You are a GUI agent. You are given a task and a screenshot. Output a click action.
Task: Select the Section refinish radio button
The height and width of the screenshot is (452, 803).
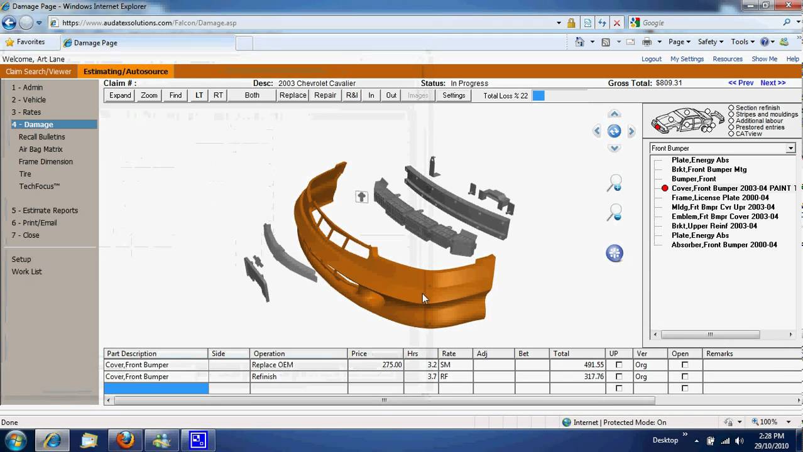pyautogui.click(x=731, y=108)
